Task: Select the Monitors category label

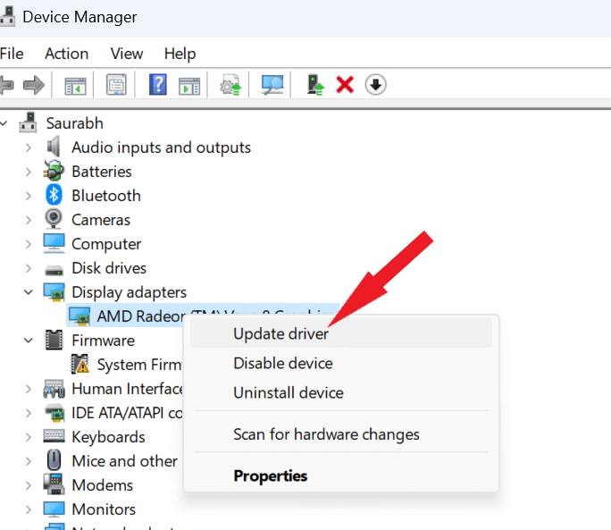Action: pyautogui.click(x=104, y=509)
